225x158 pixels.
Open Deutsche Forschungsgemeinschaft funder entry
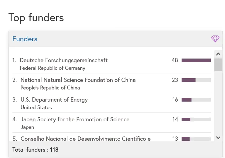pyautogui.click(x=63, y=60)
